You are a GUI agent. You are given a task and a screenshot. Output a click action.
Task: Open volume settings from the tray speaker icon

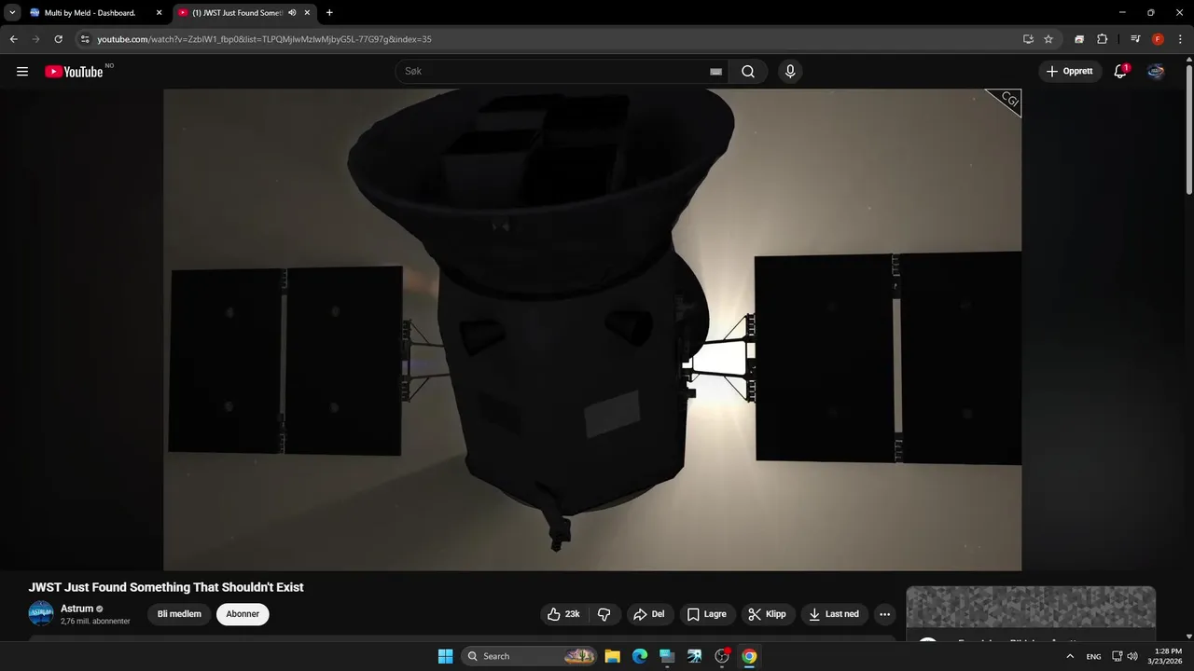click(x=1132, y=656)
